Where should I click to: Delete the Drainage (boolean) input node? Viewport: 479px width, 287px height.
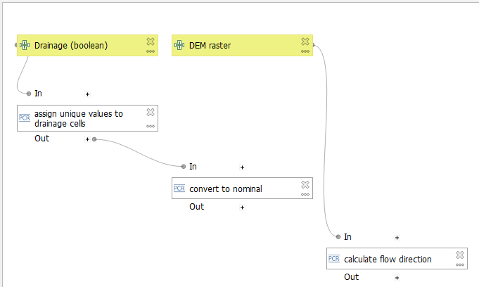click(x=151, y=42)
